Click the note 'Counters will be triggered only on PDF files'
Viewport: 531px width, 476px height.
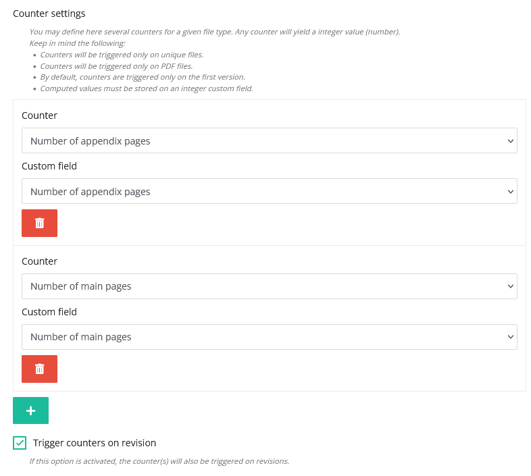click(116, 66)
